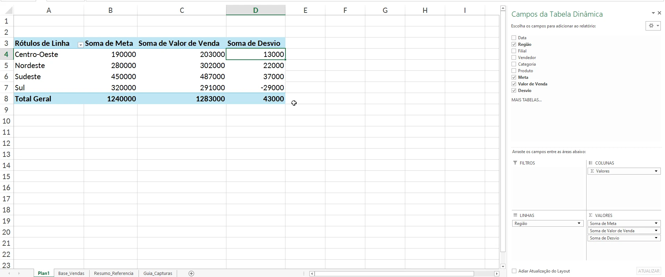Image resolution: width=665 pixels, height=277 pixels.
Task: Select the Plan1 sheet tab
Action: [x=44, y=274]
